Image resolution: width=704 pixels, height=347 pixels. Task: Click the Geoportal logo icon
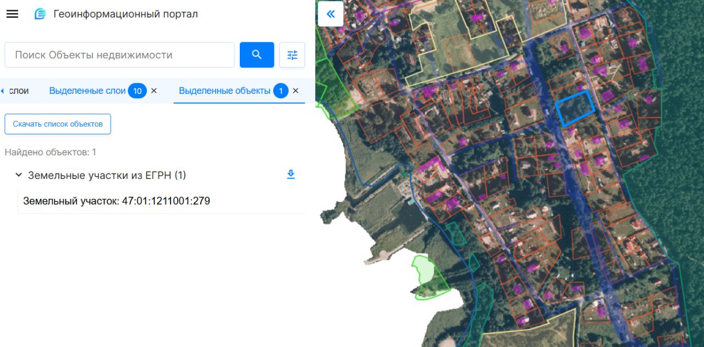(x=40, y=14)
